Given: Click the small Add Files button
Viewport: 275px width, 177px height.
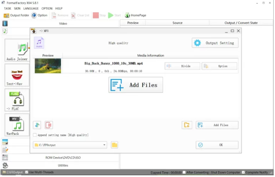Looking at the screenshot, I should coord(217,125).
